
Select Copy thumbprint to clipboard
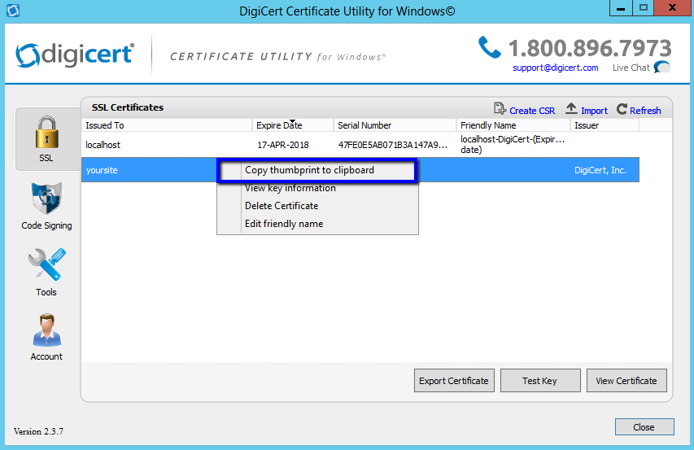coord(309,170)
